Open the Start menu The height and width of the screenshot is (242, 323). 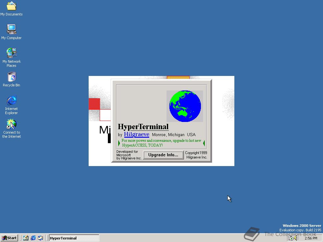coord(9,238)
